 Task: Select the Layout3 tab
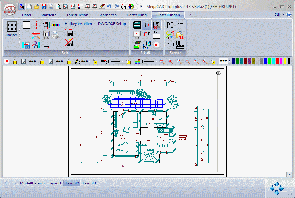(89, 183)
